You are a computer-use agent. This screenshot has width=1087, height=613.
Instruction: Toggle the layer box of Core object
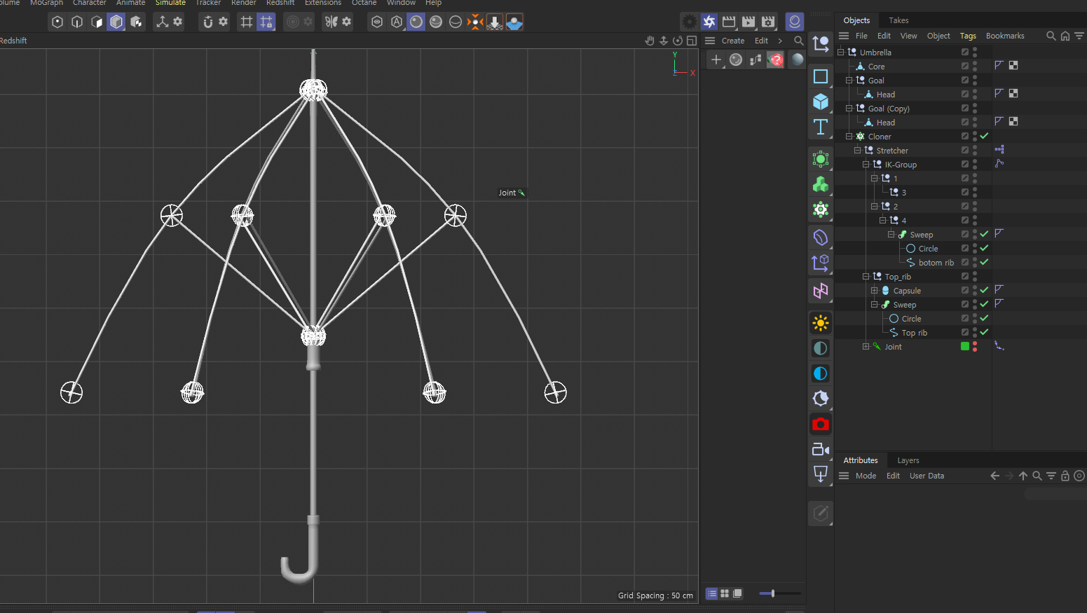tap(965, 66)
